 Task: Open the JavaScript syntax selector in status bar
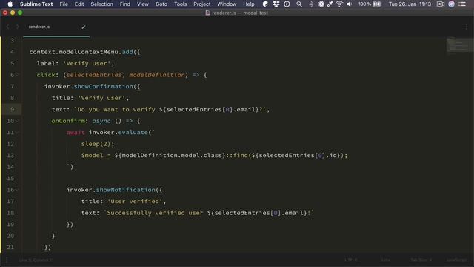456,260
